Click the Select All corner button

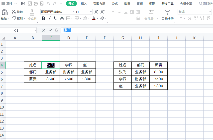(x=3, y=38)
